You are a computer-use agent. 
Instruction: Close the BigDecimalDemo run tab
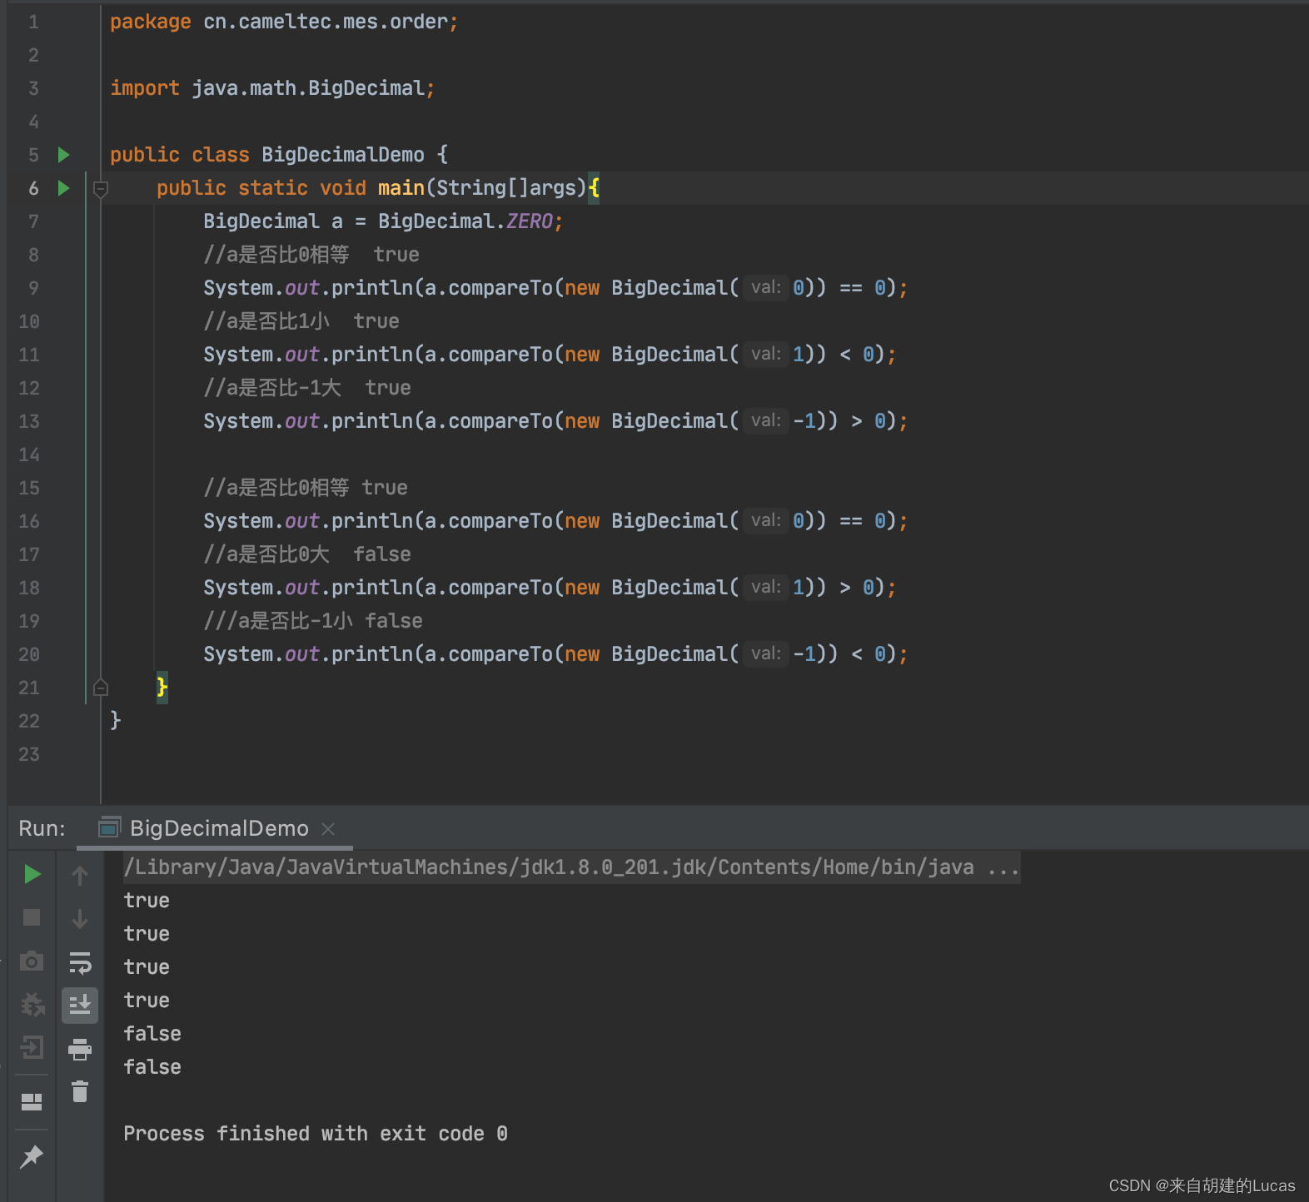[328, 829]
